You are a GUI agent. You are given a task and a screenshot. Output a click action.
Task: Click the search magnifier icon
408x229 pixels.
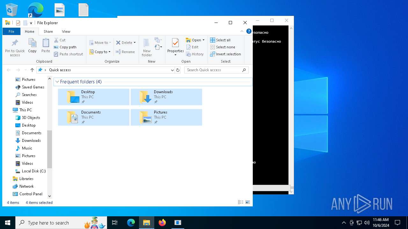244,70
